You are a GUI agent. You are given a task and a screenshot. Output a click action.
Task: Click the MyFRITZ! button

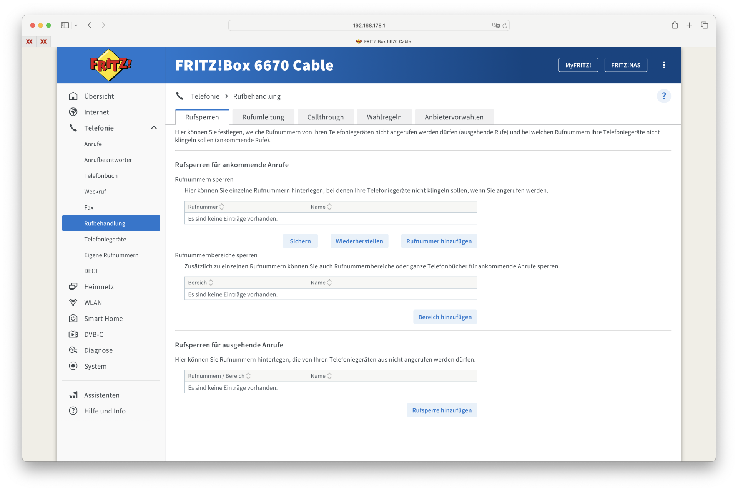coord(578,65)
